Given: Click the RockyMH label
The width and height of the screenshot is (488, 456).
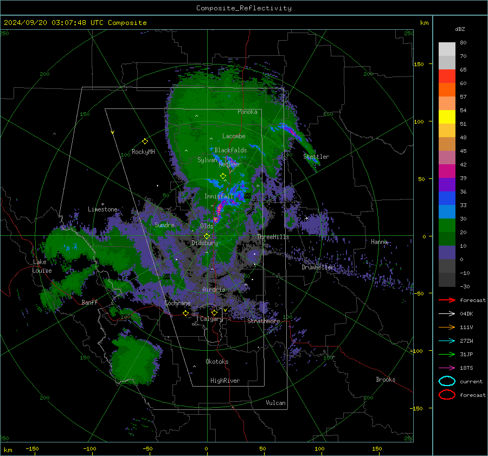Looking at the screenshot, I should click(x=143, y=152).
